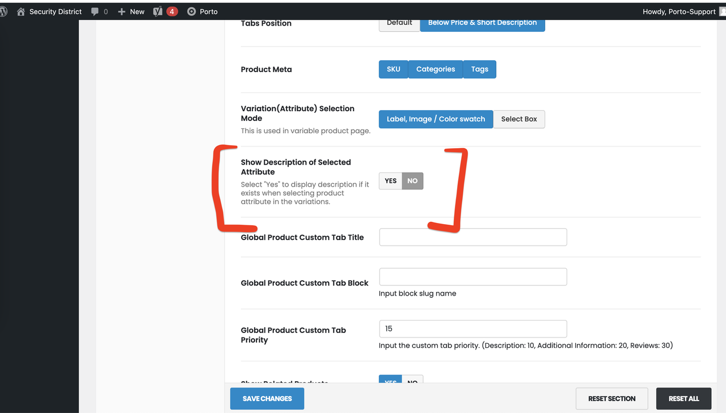This screenshot has width=726, height=413.
Task: Choose Label, Image / Color swatch mode
Action: tap(436, 119)
